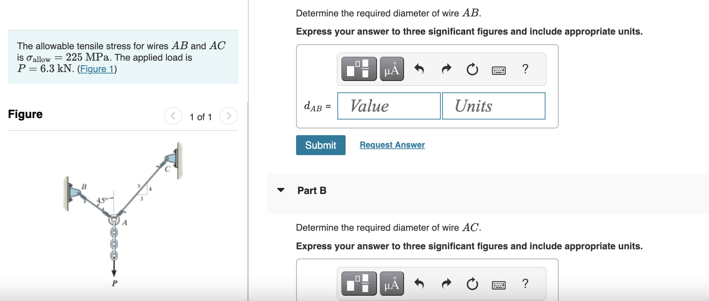This screenshot has height=301, width=709.
Task: Open the equation templates icon for Part A
Action: [x=358, y=69]
